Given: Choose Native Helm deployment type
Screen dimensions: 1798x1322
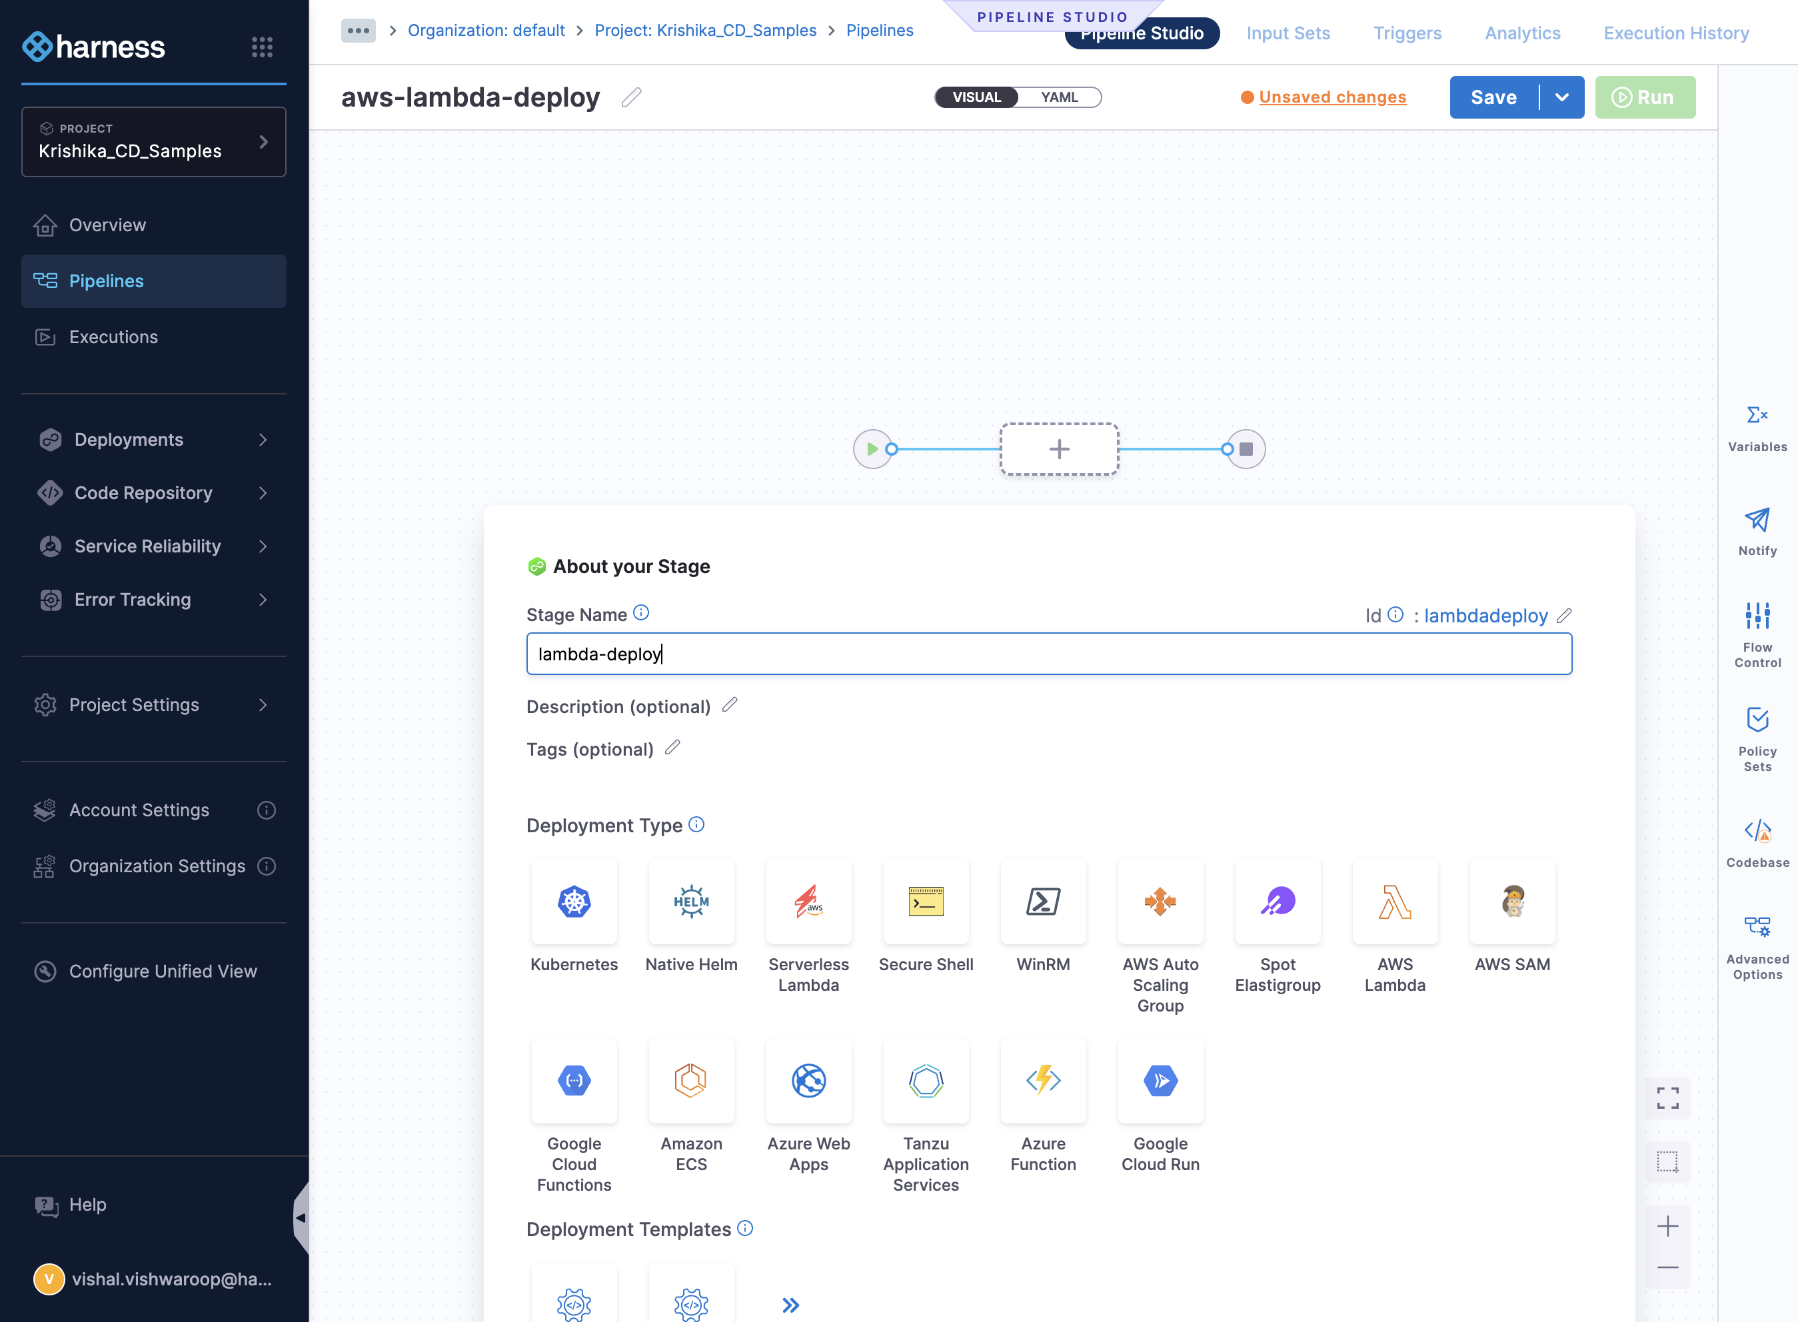Looking at the screenshot, I should tap(691, 902).
